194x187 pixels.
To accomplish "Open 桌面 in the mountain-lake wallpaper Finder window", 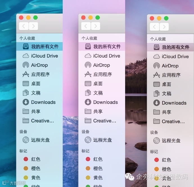I will tap(170, 85).
